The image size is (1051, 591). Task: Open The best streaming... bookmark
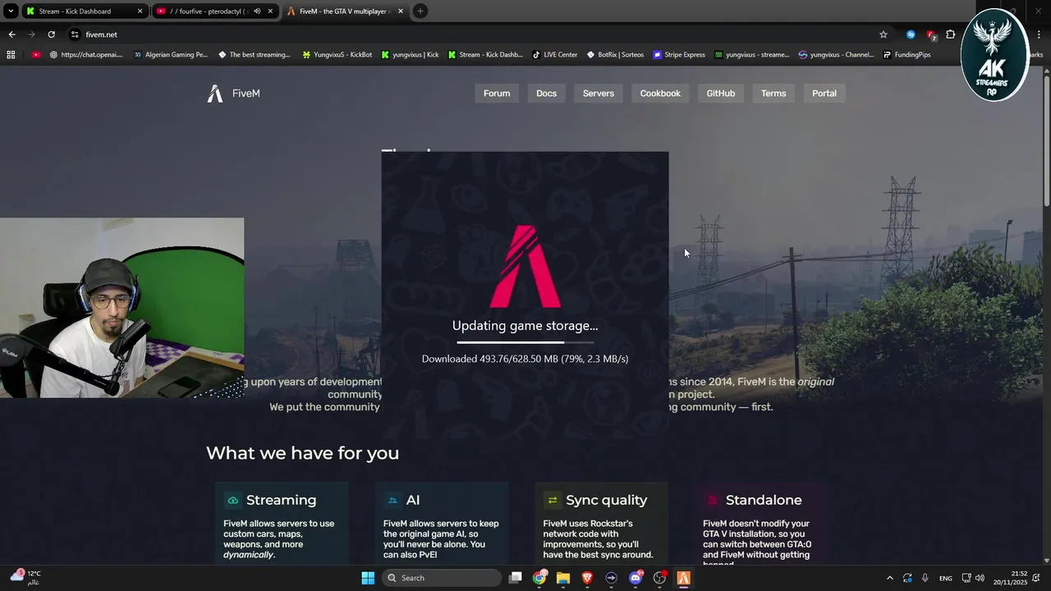click(x=254, y=55)
